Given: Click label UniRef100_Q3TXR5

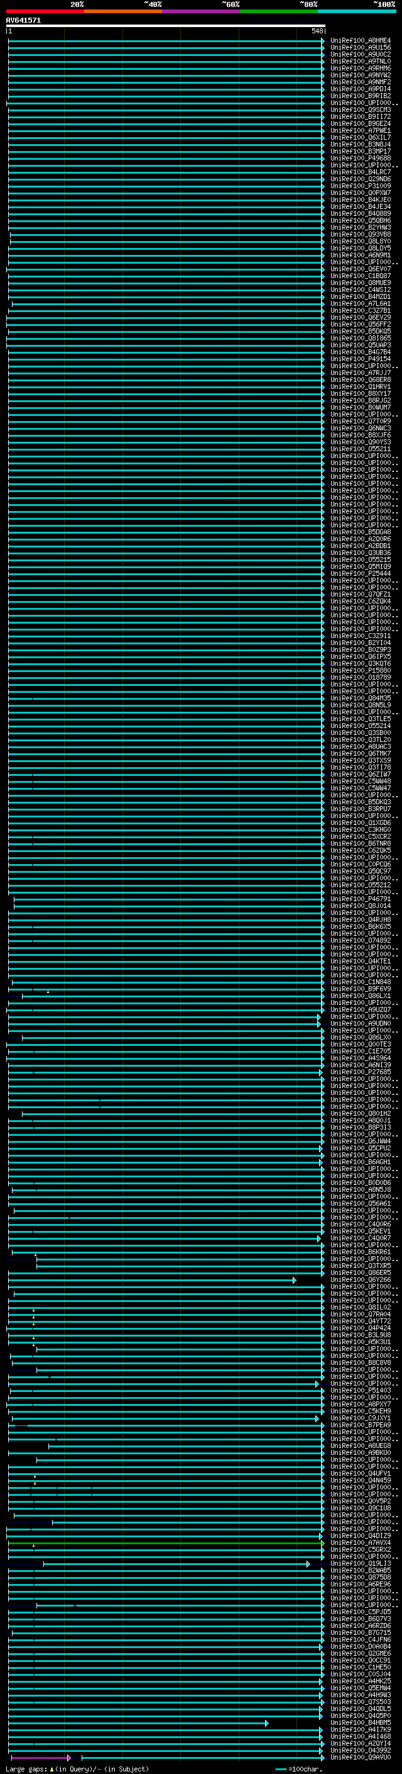Looking at the screenshot, I should pyautogui.click(x=360, y=1266).
